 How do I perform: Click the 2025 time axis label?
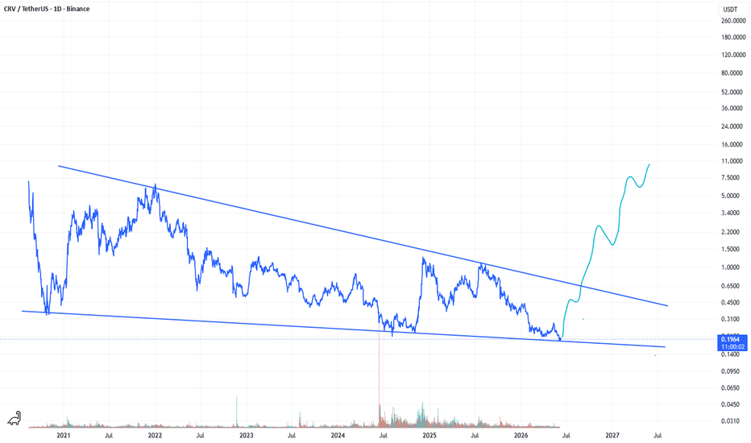tap(429, 435)
